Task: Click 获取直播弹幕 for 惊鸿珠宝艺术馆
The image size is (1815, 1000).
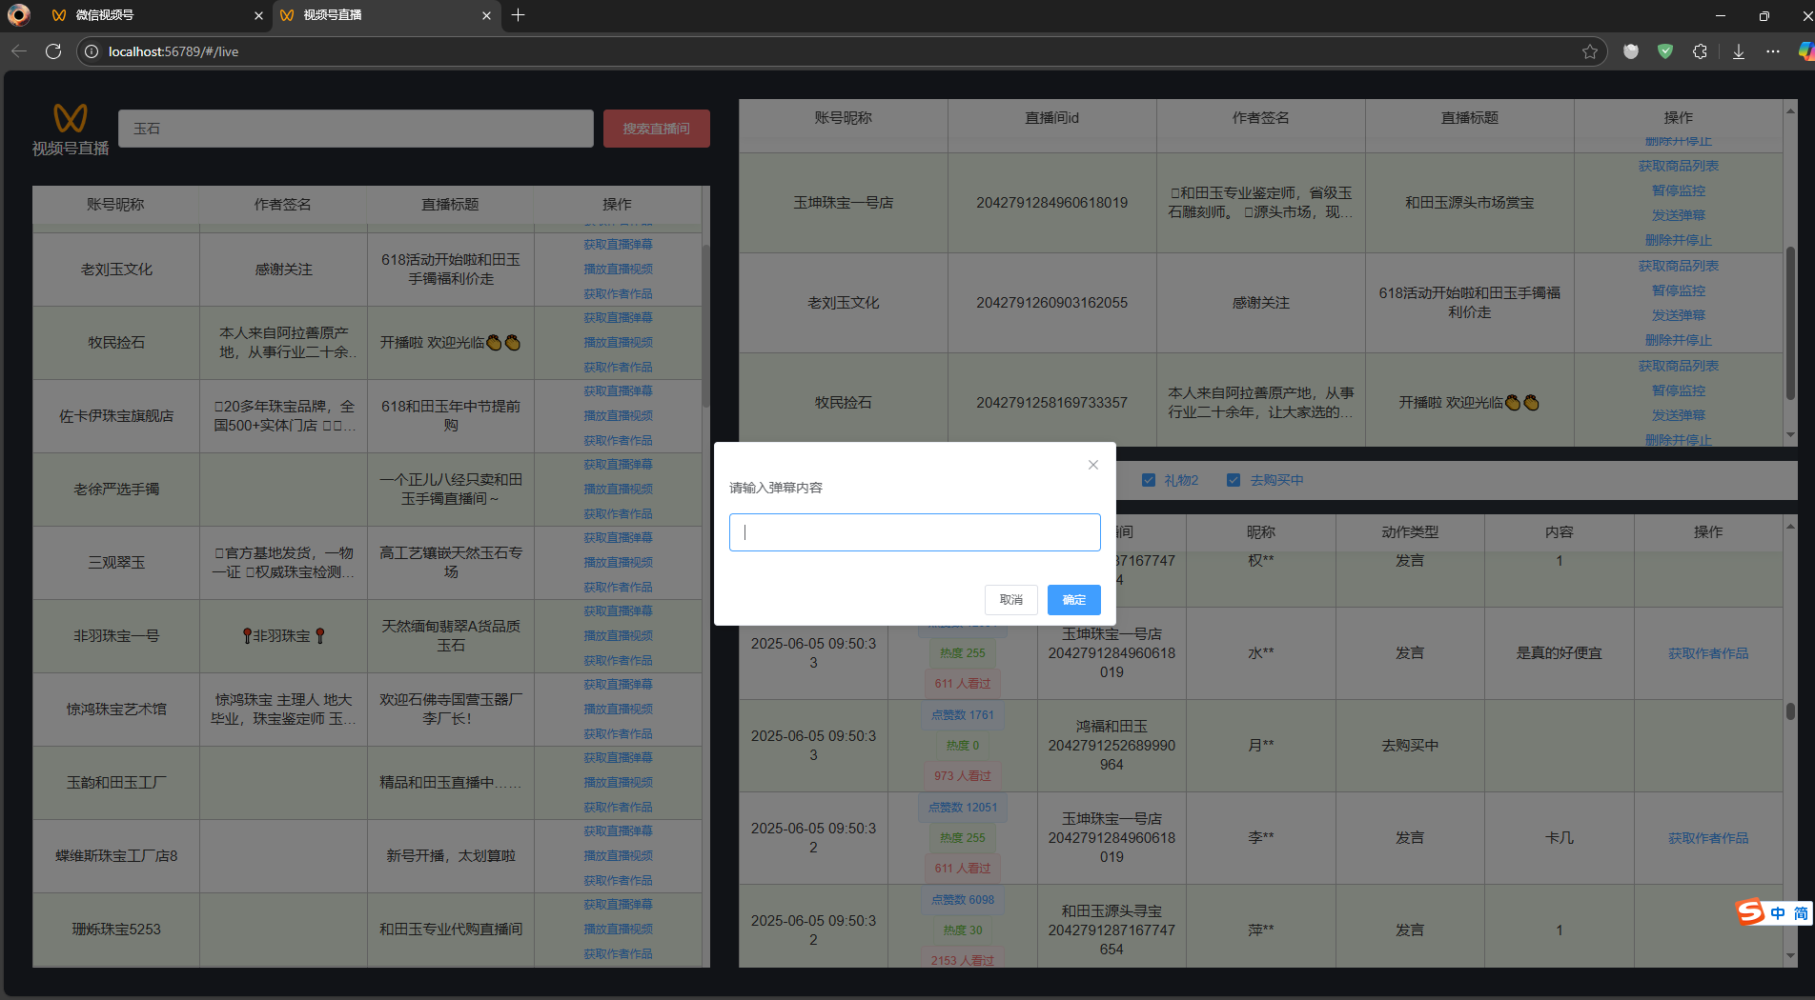Action: click(618, 685)
